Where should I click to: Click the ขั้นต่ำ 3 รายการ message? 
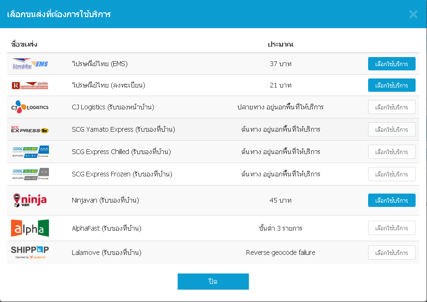[281, 228]
